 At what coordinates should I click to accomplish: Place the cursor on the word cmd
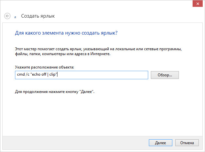tap(21, 74)
